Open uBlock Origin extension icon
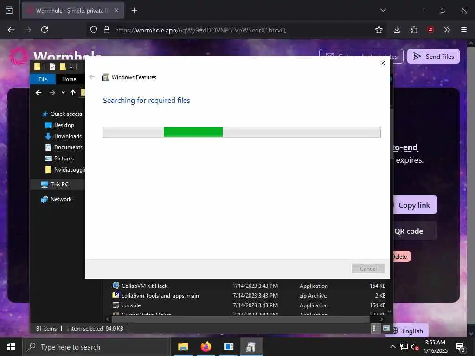Viewport: 475px width, 356px height. pyautogui.click(x=430, y=30)
